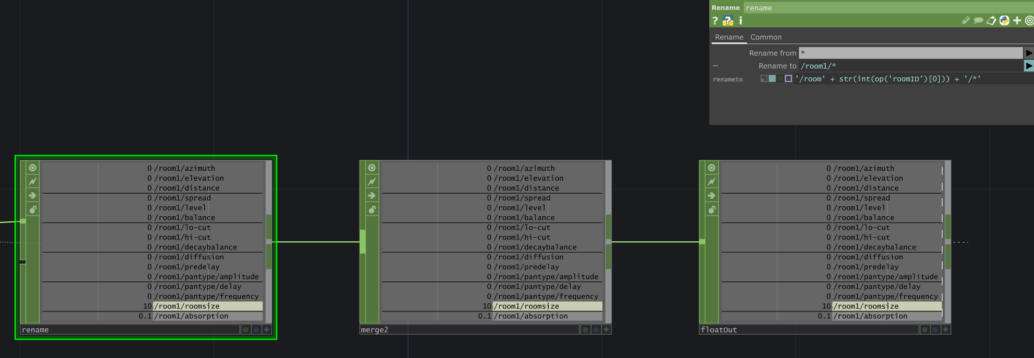Toggle arrow export flag on merge2 node
The image size is (1034, 358).
coord(372,195)
